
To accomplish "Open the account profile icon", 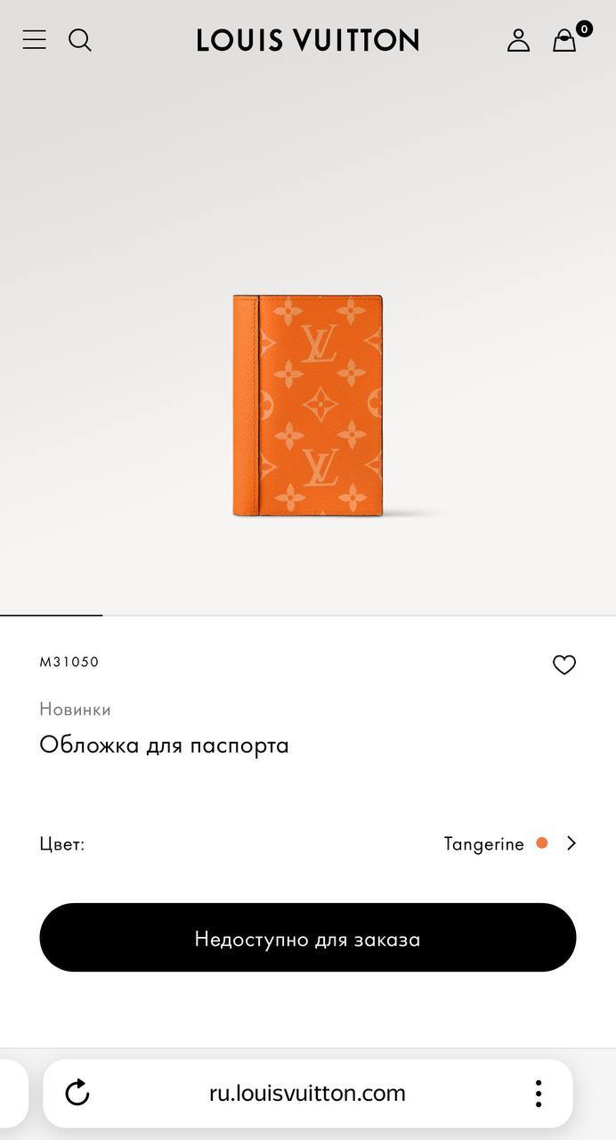I will (x=518, y=40).
